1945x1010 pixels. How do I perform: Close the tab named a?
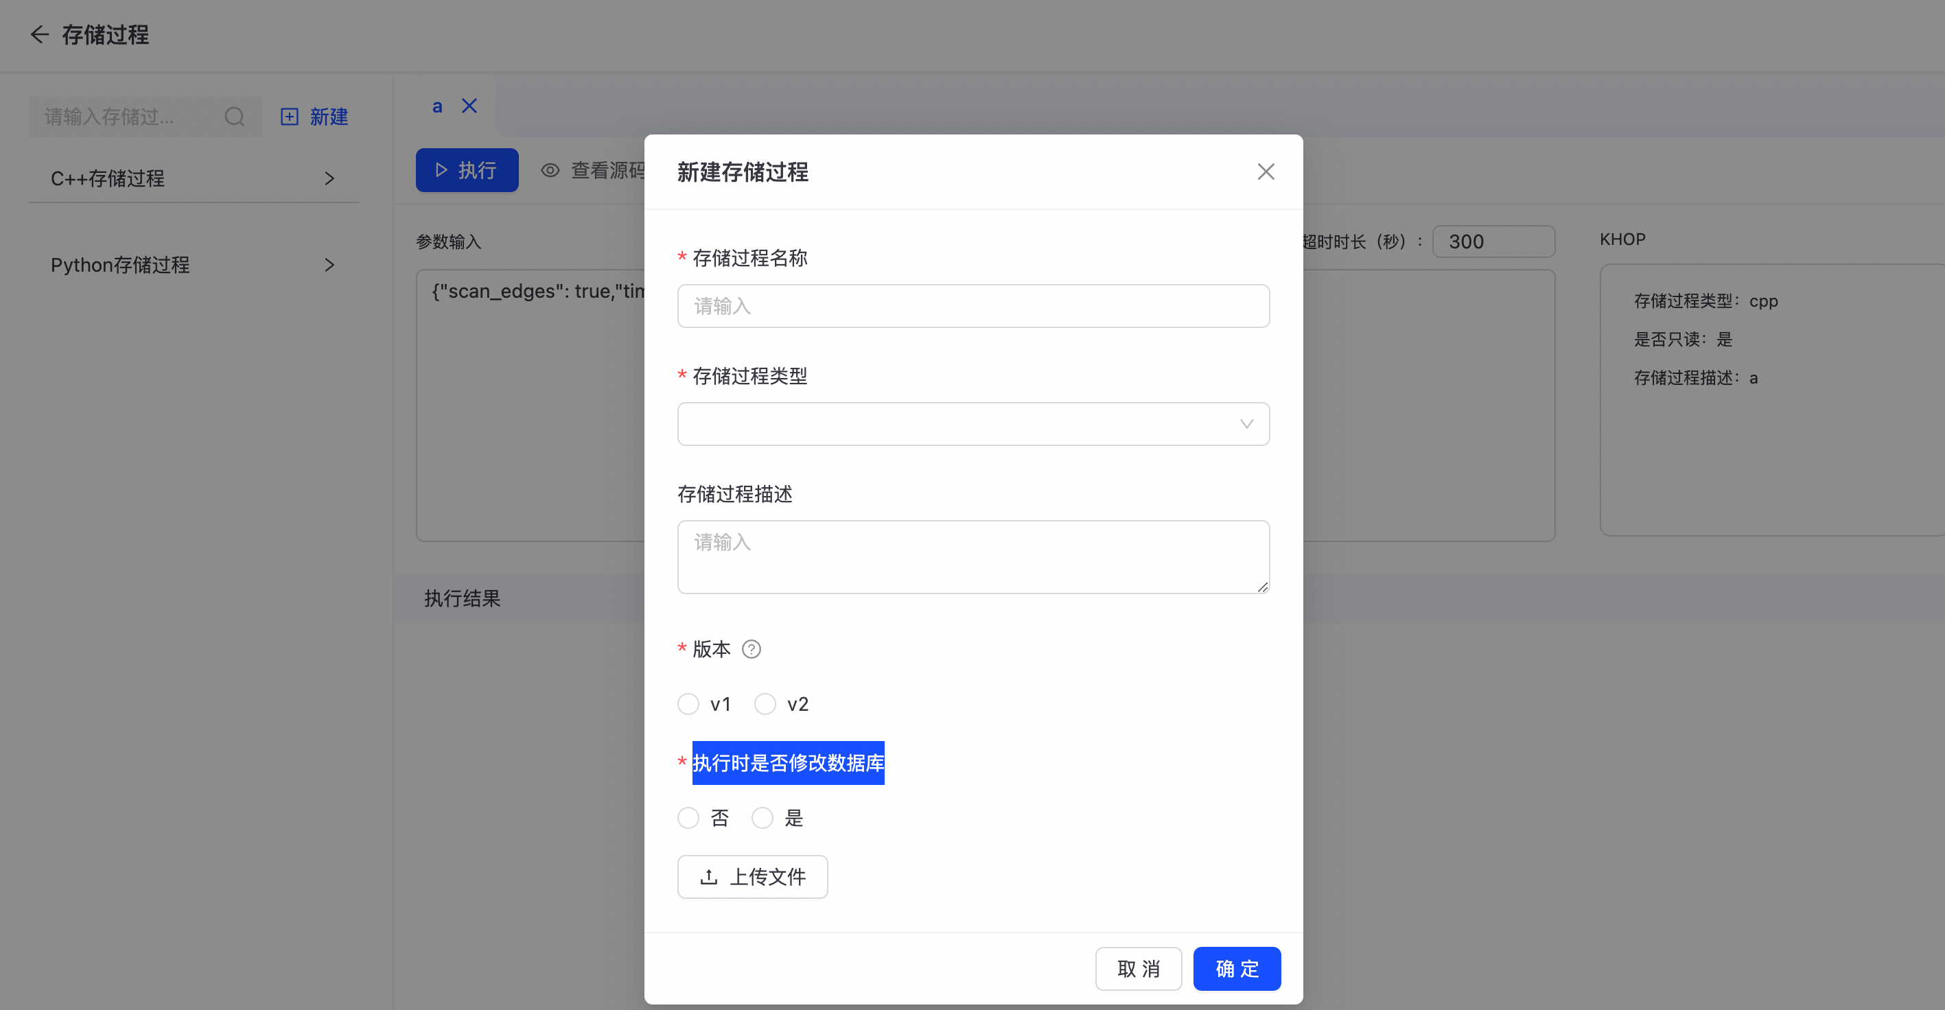click(469, 106)
